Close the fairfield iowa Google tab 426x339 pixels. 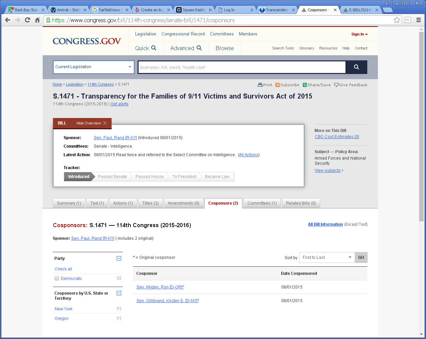click(x=127, y=10)
